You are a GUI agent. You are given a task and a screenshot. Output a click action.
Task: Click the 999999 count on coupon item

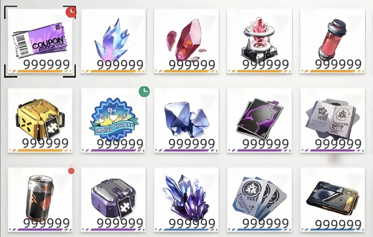pos(47,64)
